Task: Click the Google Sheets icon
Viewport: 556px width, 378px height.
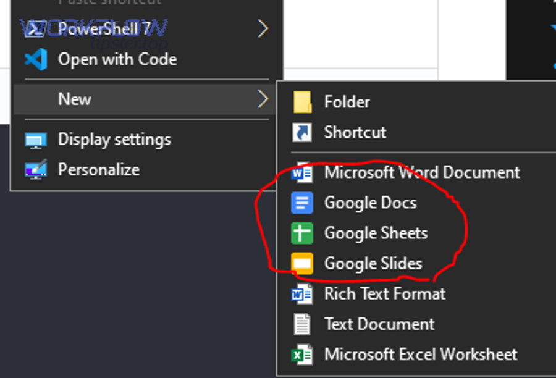Action: point(302,233)
